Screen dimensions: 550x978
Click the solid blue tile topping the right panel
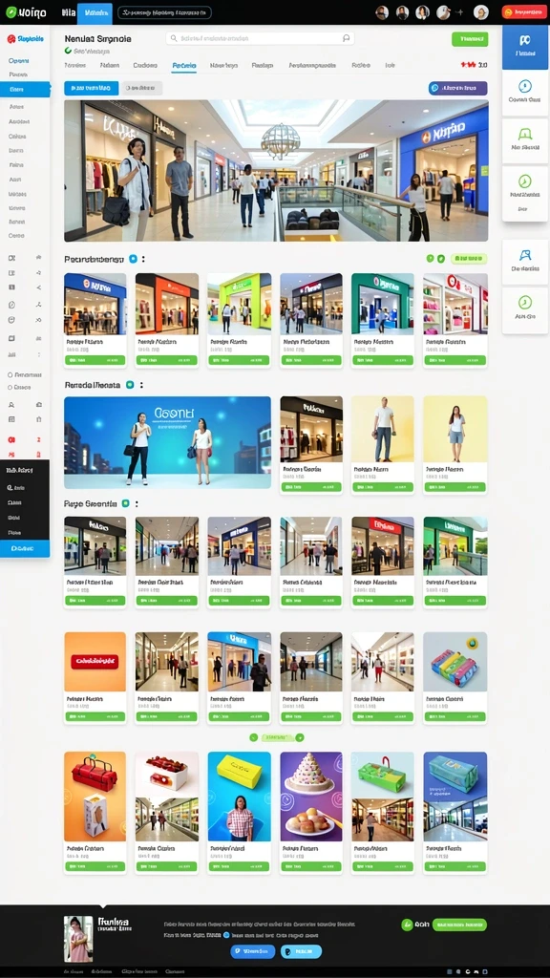point(525,46)
